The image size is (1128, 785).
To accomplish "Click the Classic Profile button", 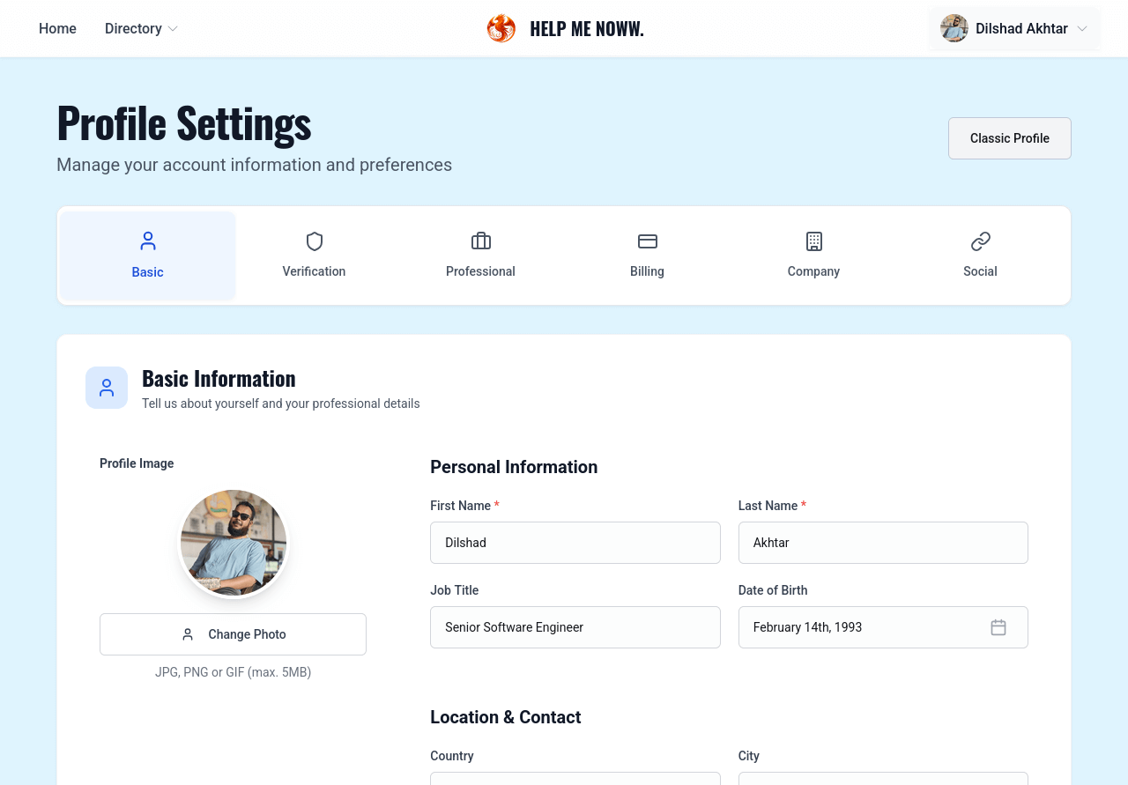I will [1009, 138].
